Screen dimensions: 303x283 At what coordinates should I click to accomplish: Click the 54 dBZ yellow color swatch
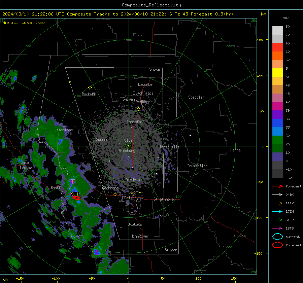pyautogui.click(x=277, y=72)
